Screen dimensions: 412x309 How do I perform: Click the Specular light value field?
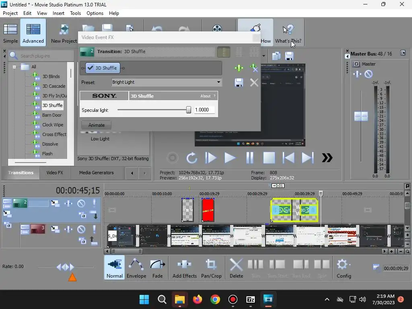(204, 110)
